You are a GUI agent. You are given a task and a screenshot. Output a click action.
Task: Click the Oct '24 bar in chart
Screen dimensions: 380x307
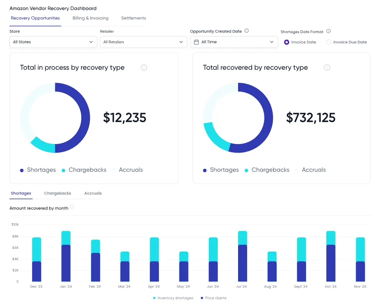click(x=331, y=256)
